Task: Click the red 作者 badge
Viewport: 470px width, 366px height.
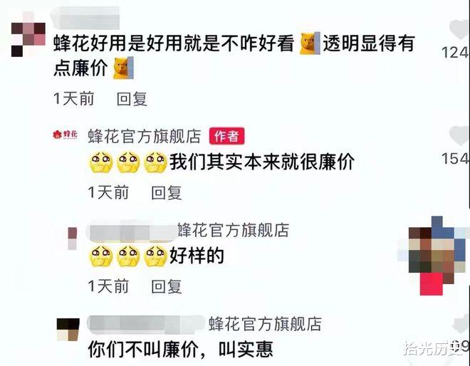Action: click(226, 136)
